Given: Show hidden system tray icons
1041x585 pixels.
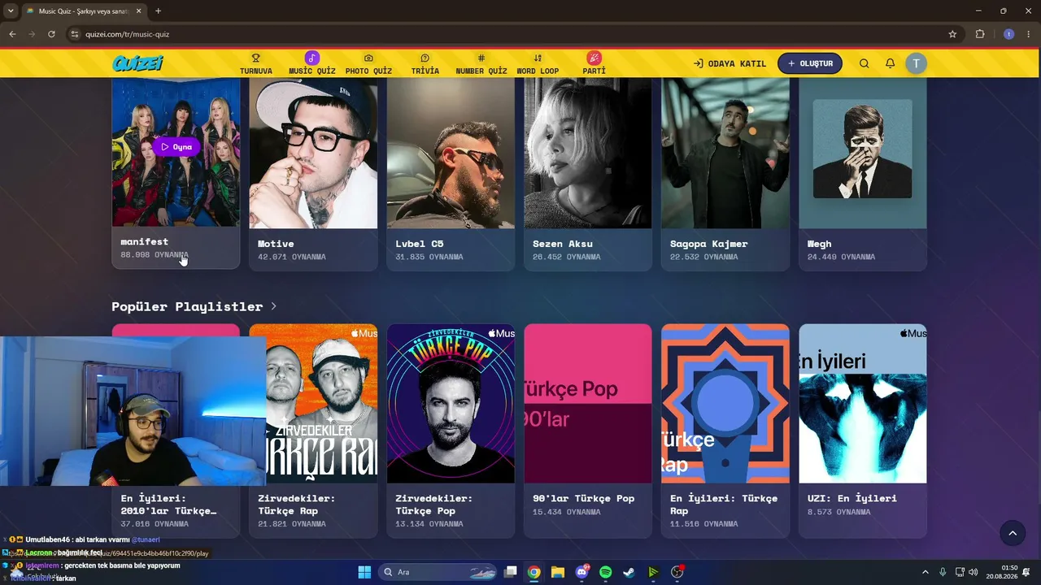Looking at the screenshot, I should coord(925,572).
